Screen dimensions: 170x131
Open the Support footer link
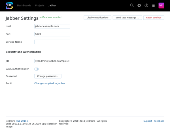pyautogui.click(x=148, y=121)
